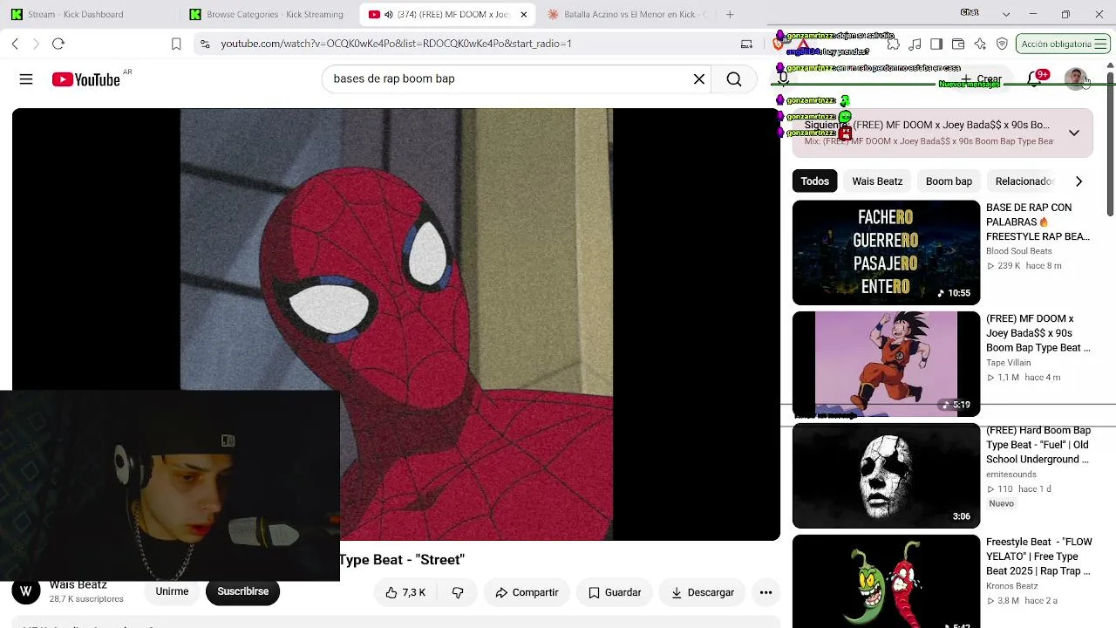
Task: Open FLOW YELATO chili peppers thumbnail
Action: click(886, 582)
